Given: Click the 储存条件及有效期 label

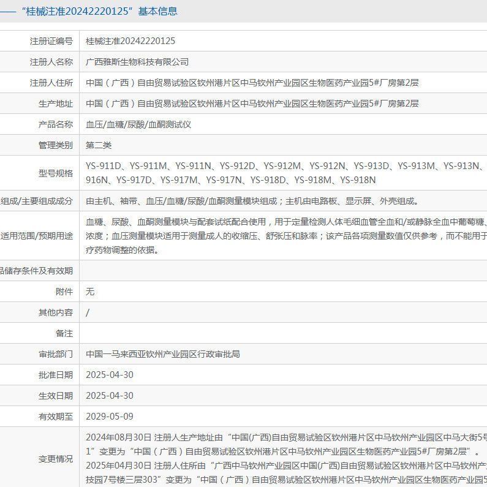Looking at the screenshot, I should pos(36,271).
